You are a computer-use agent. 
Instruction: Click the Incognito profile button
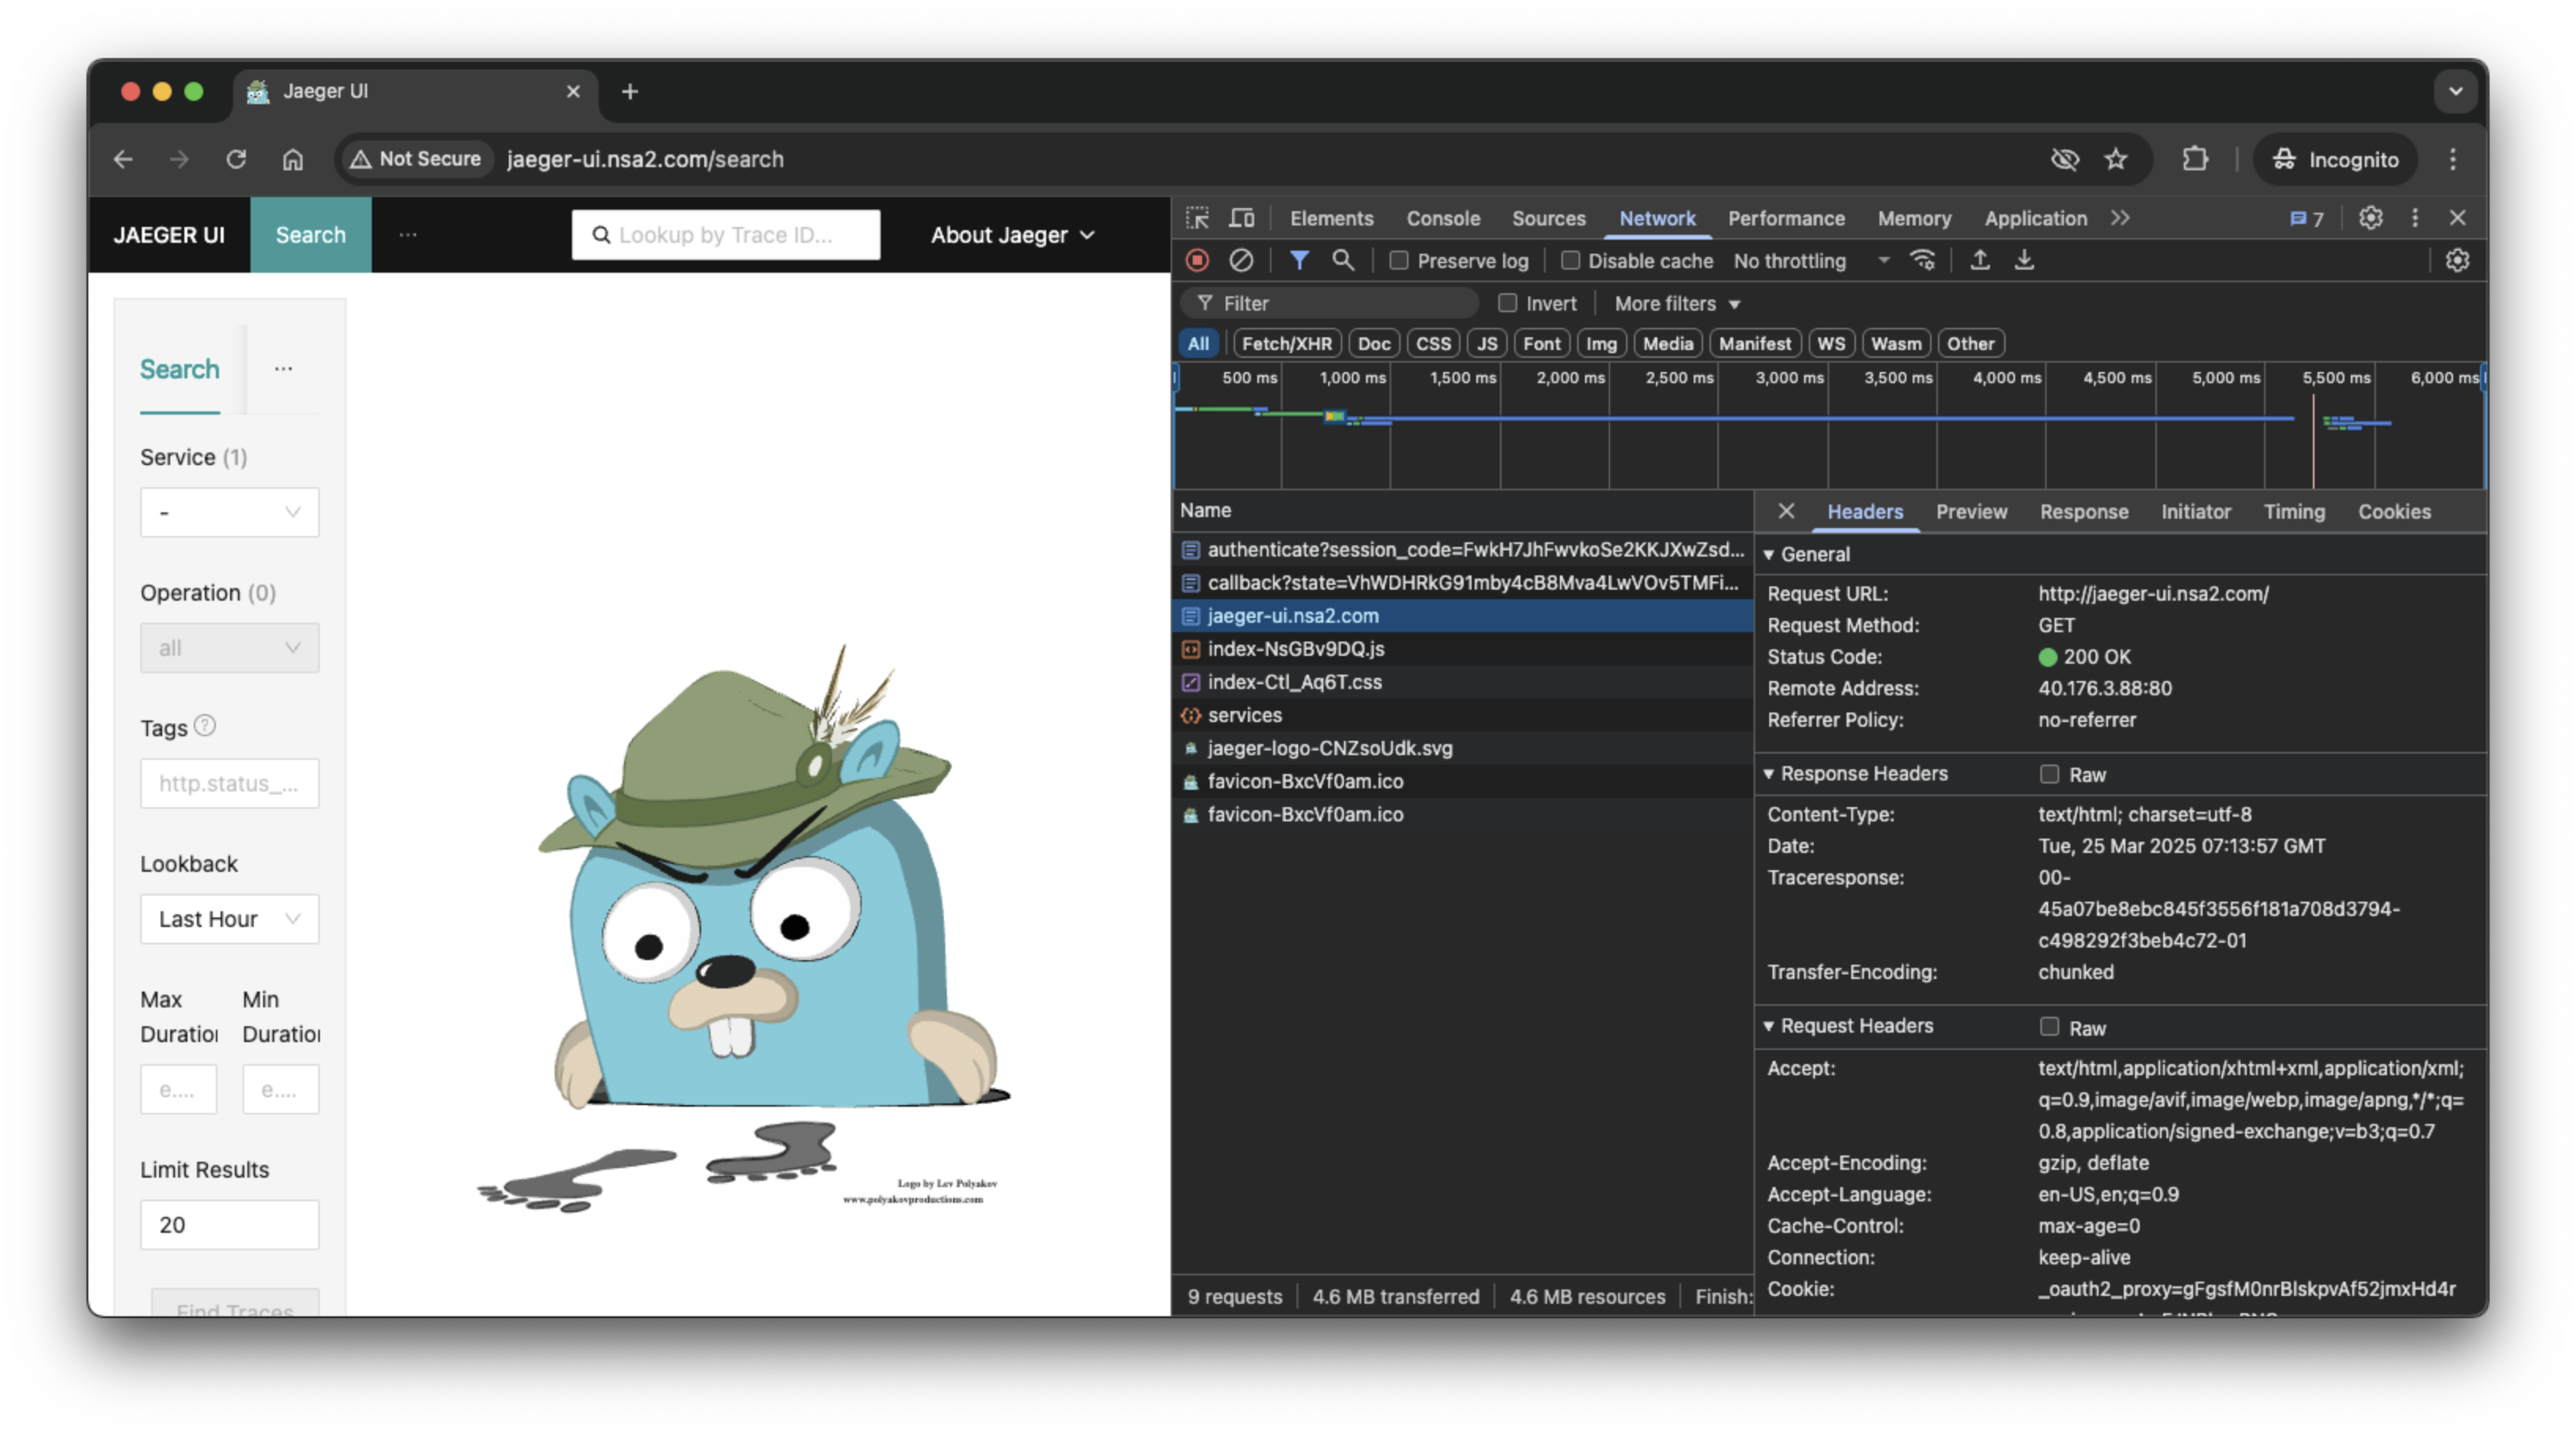[x=2335, y=159]
